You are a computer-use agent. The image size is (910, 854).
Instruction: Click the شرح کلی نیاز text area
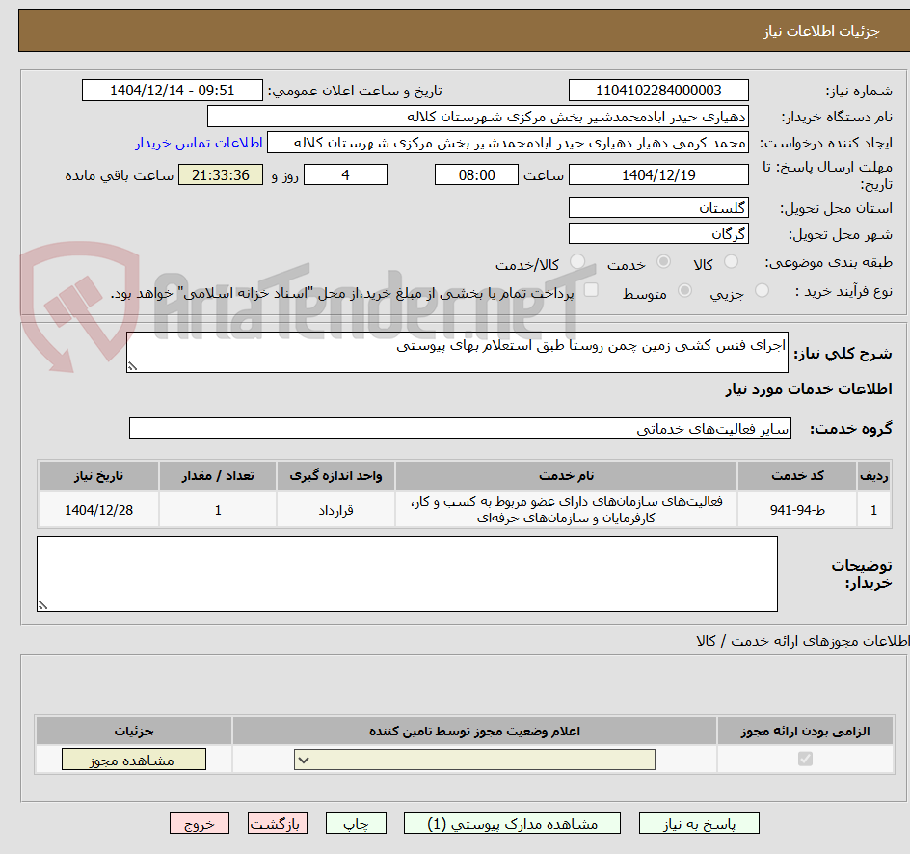pyautogui.click(x=457, y=352)
